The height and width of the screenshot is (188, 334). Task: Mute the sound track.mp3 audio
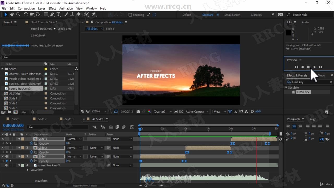(7, 165)
